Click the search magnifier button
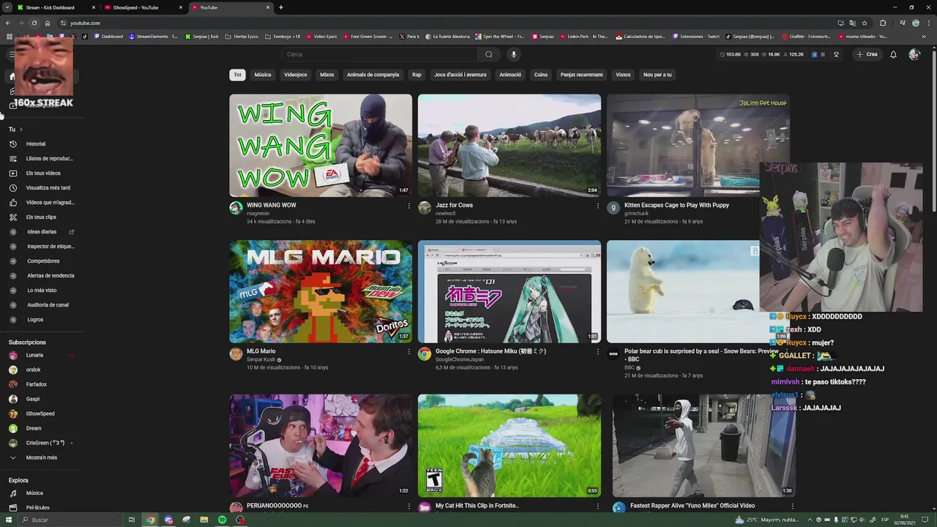This screenshot has height=527, width=937. 489,54
